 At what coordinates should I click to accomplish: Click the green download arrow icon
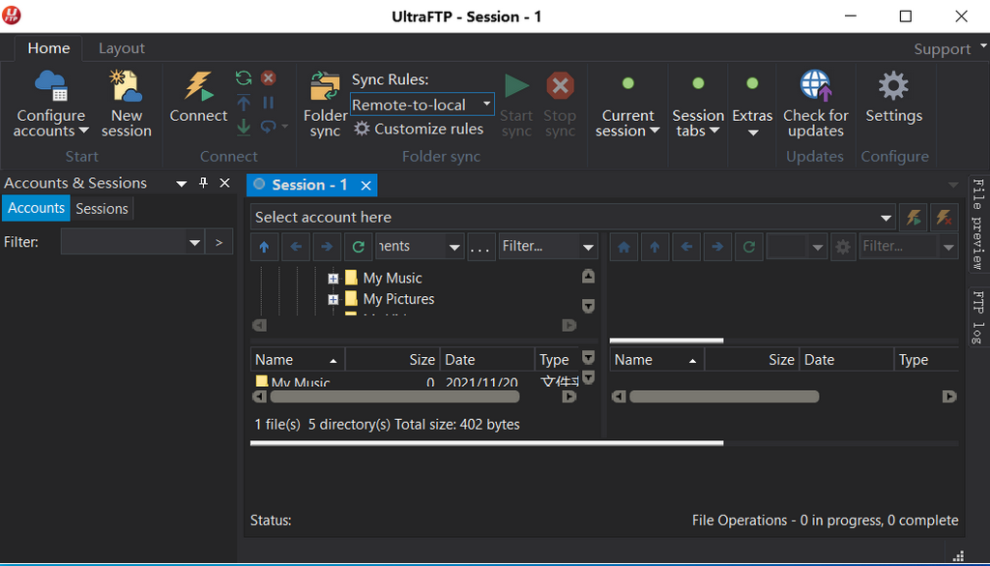click(x=243, y=127)
